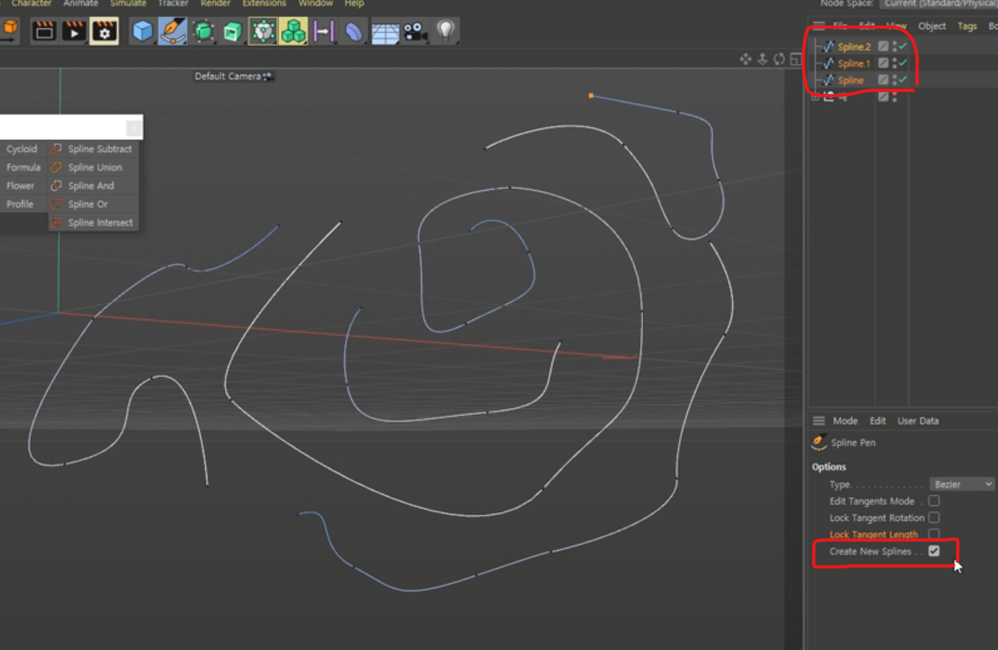This screenshot has width=998, height=650.
Task: Click the Camera object icon
Action: click(414, 31)
